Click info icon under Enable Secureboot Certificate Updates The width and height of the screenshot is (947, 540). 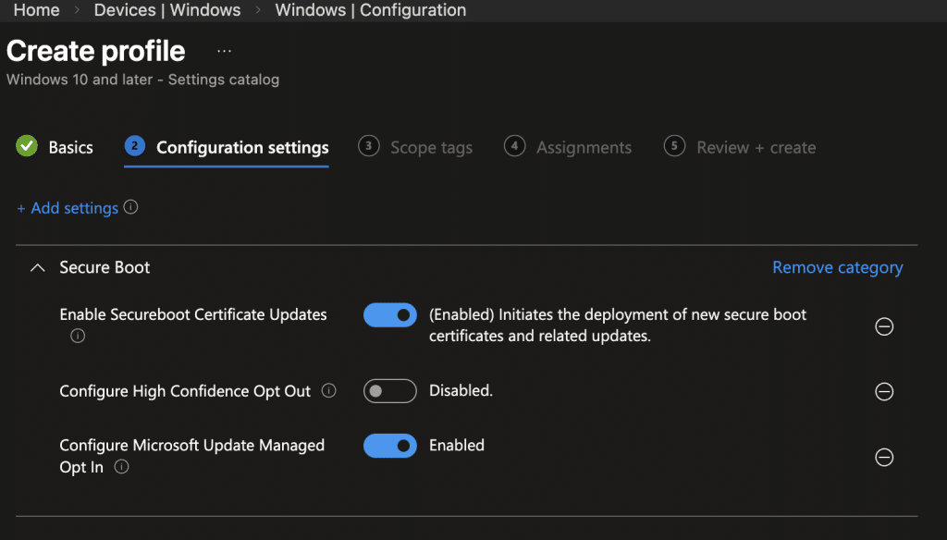[78, 337]
